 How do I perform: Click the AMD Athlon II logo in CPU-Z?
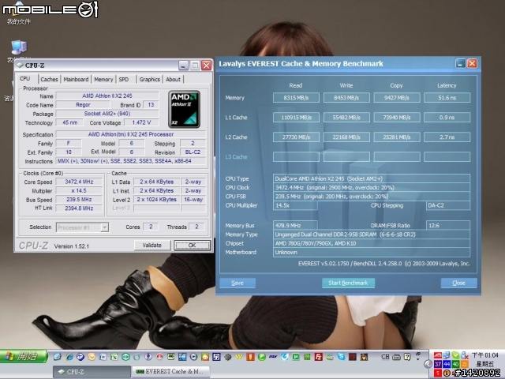184,109
